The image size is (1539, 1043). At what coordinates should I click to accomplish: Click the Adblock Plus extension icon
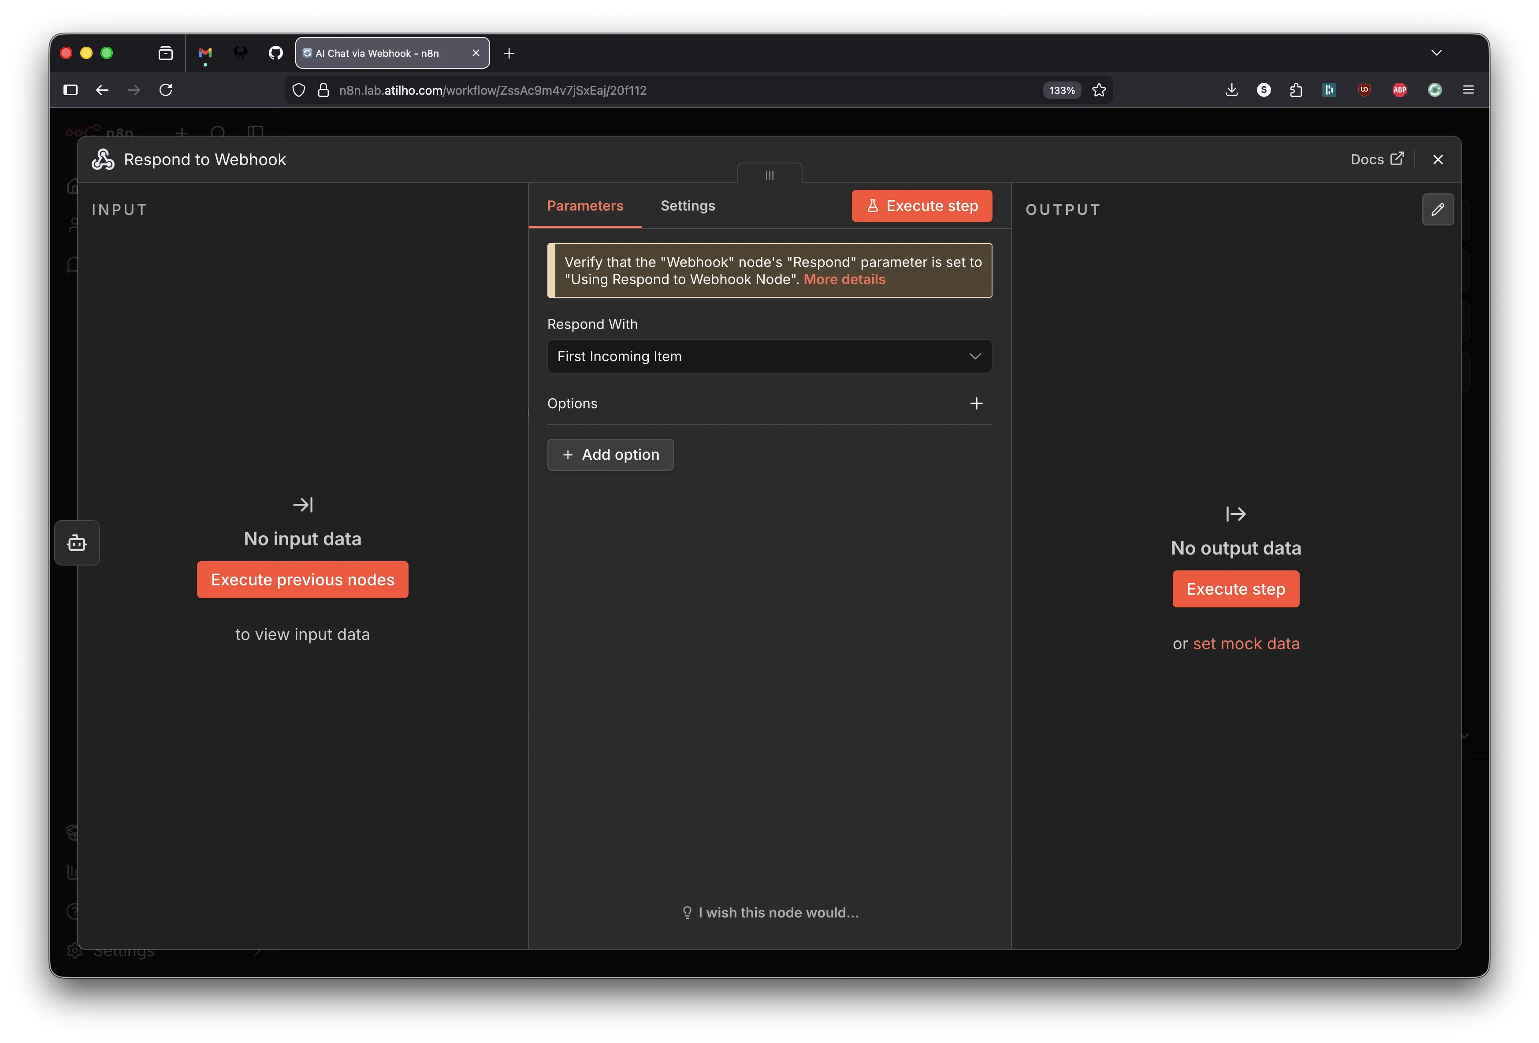coord(1399,90)
